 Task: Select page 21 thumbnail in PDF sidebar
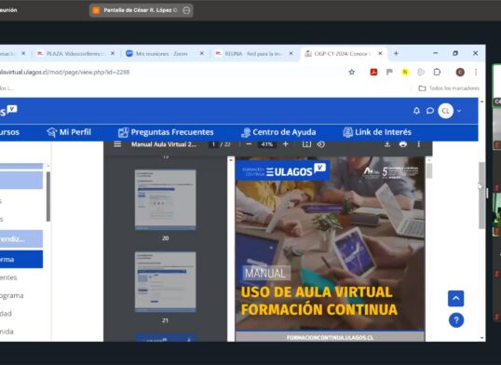(x=165, y=281)
